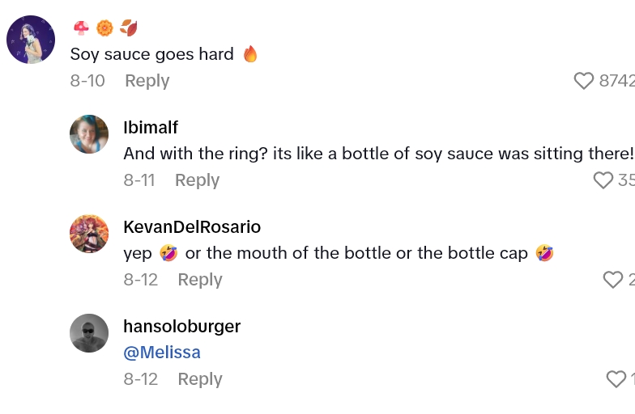Open the purple avatar of the top commenter
Image resolution: width=635 pixels, height=414 pixels.
(31, 40)
